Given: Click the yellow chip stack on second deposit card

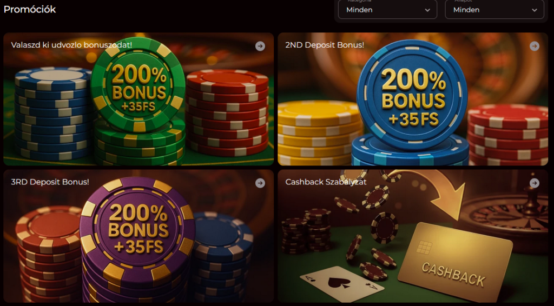Looking at the screenshot, I should pyautogui.click(x=318, y=133).
